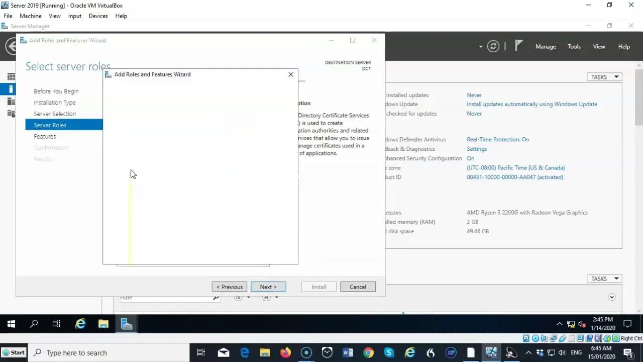Select the Server Roles wizard step
The height and width of the screenshot is (362, 643).
pyautogui.click(x=50, y=125)
